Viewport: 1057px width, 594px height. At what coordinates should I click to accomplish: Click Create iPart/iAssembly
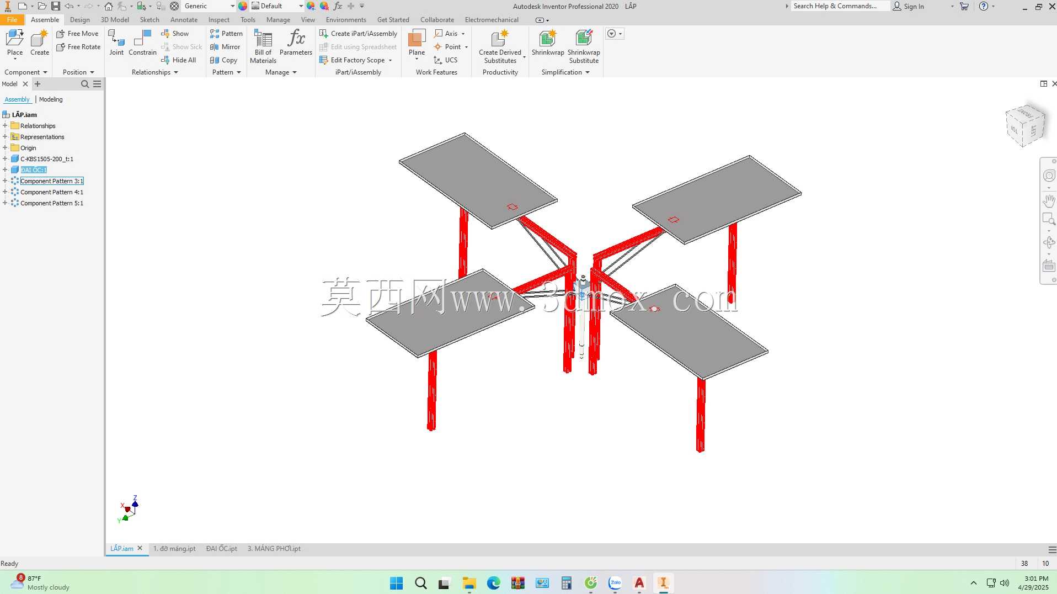click(358, 34)
